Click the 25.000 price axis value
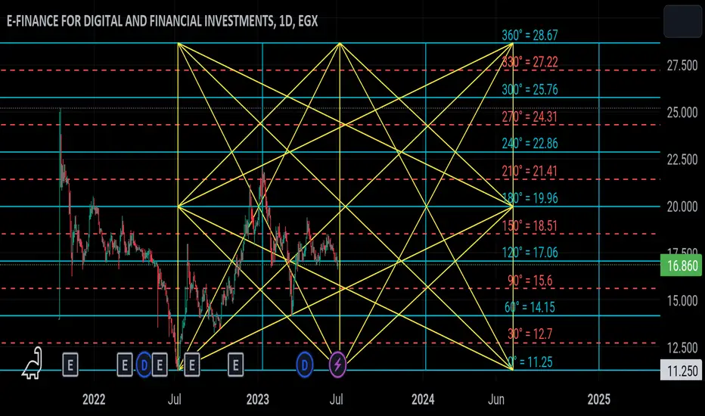 click(682, 113)
